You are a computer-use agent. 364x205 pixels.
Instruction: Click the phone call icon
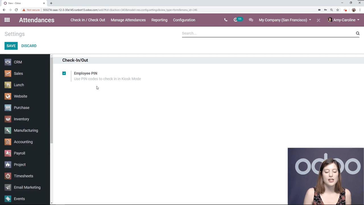pos(226,20)
